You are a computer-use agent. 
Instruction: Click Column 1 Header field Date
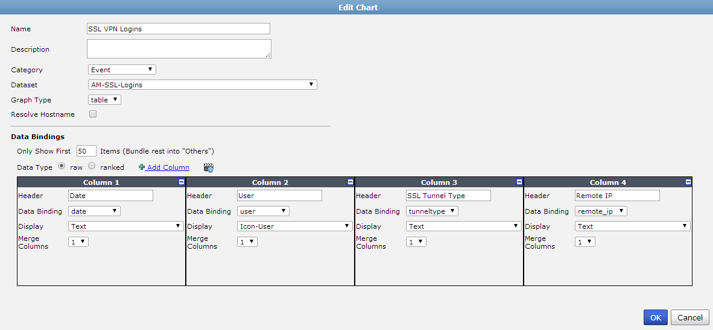click(x=110, y=195)
